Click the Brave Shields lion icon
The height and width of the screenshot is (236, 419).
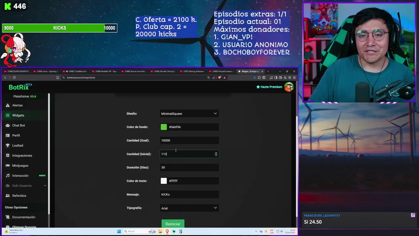[x=219, y=78]
